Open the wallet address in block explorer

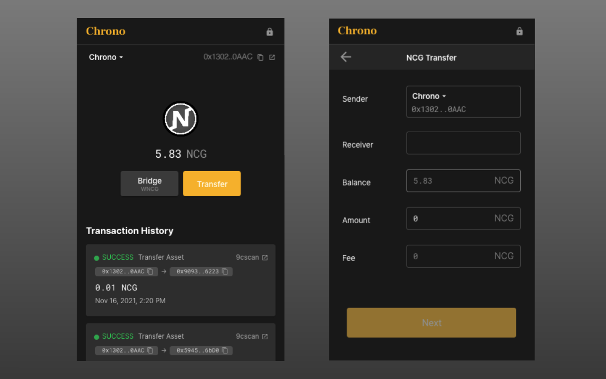(x=272, y=57)
